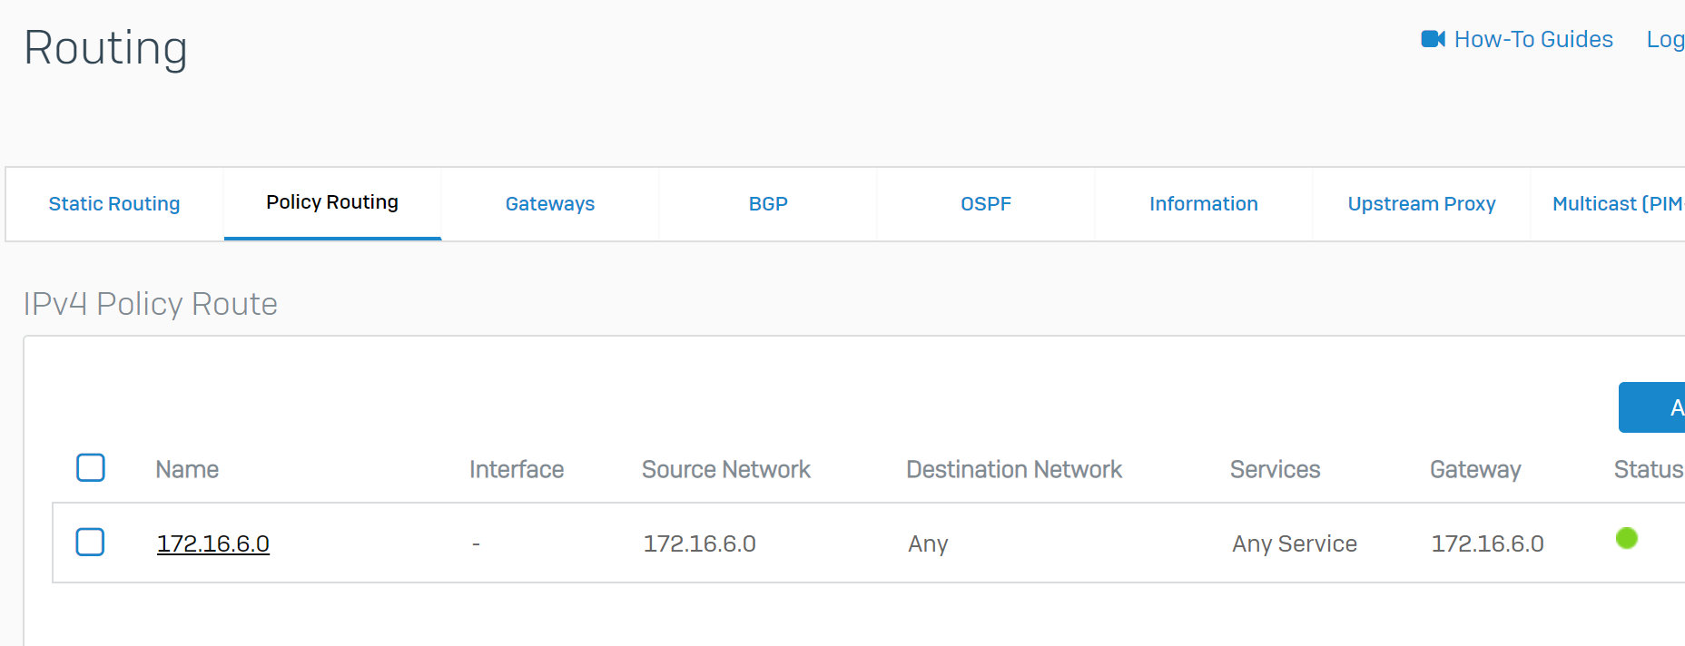Go to the BGP tab

click(x=768, y=204)
